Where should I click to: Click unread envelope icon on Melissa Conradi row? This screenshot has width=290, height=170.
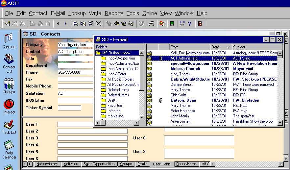[149, 69]
